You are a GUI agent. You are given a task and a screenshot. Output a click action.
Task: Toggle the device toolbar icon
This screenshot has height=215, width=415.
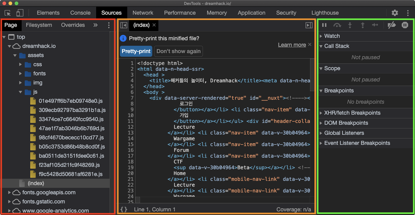coord(20,13)
